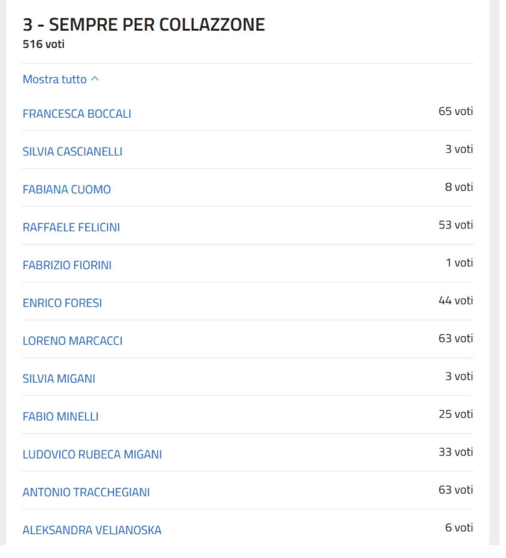Click Enrico Foresi's 44 voti count

pyautogui.click(x=456, y=301)
